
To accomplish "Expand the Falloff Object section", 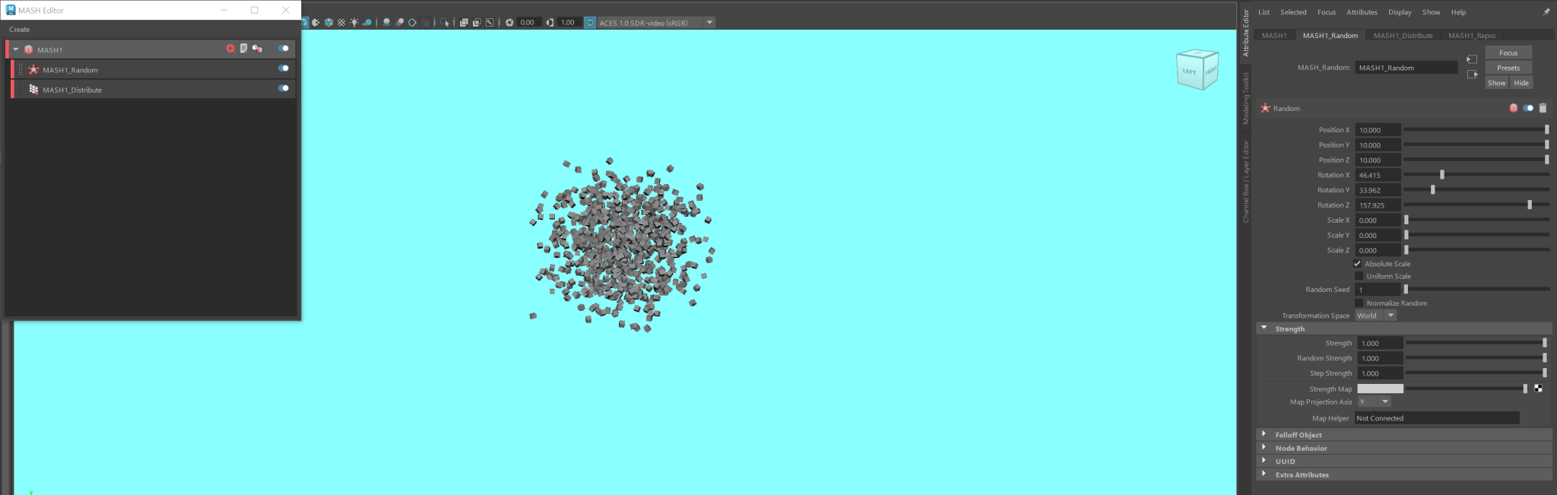I will coord(1264,434).
